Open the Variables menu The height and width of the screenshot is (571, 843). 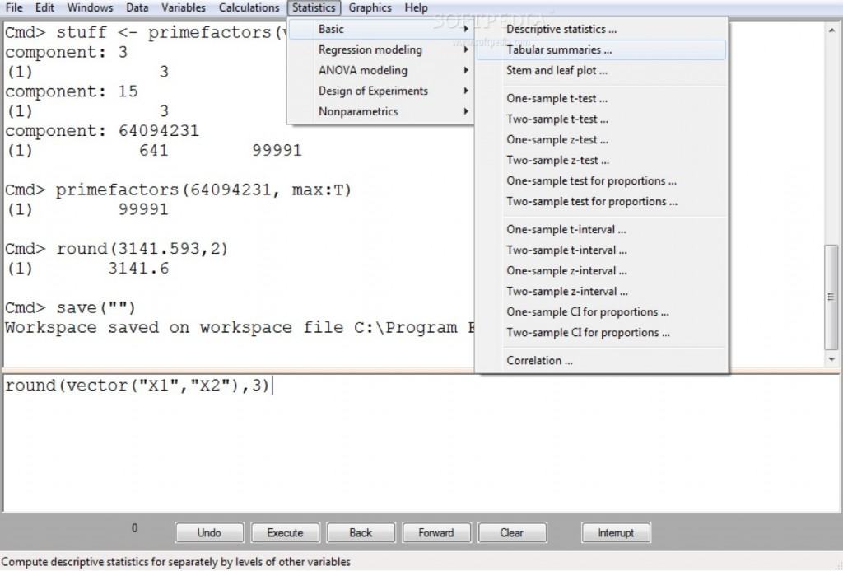pos(183,7)
